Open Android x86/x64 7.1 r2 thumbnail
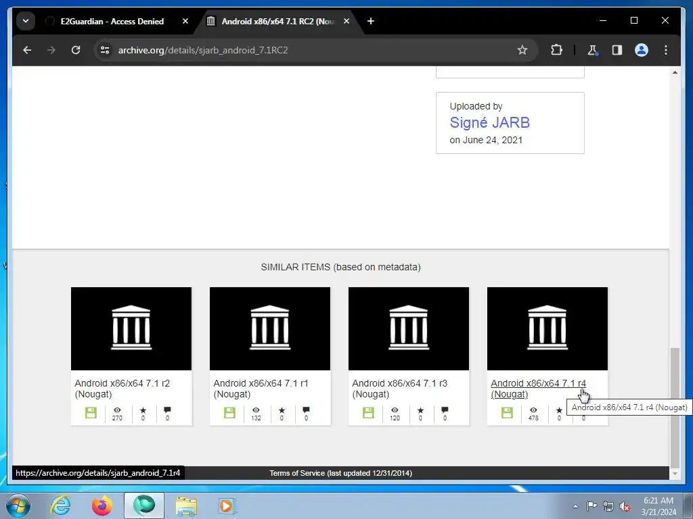This screenshot has height=519, width=693. 131,329
